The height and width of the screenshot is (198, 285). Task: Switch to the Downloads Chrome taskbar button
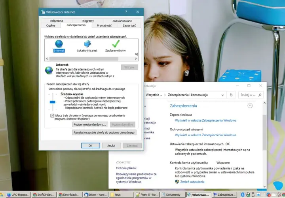[x=70, y=195]
